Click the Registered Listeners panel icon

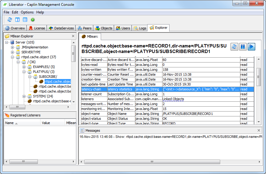(x=7, y=115)
